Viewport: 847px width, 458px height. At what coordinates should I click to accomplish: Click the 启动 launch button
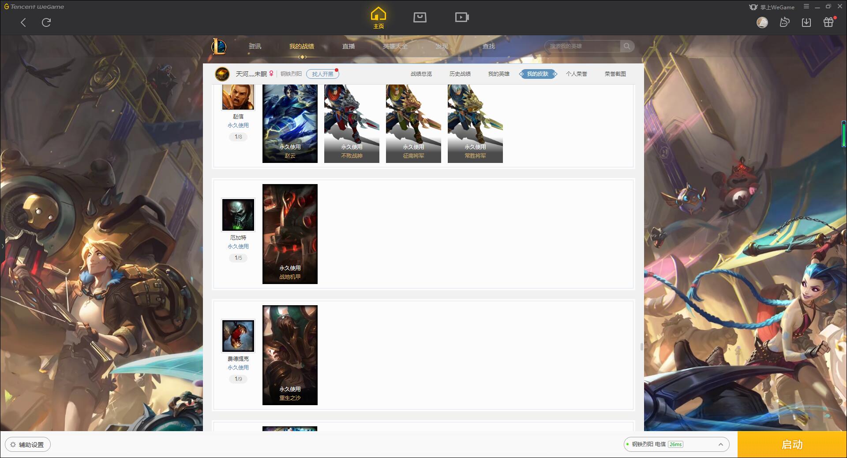[x=792, y=445]
